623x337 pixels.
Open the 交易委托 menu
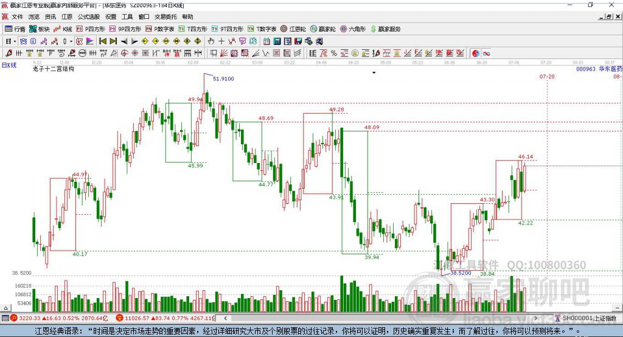165,16
